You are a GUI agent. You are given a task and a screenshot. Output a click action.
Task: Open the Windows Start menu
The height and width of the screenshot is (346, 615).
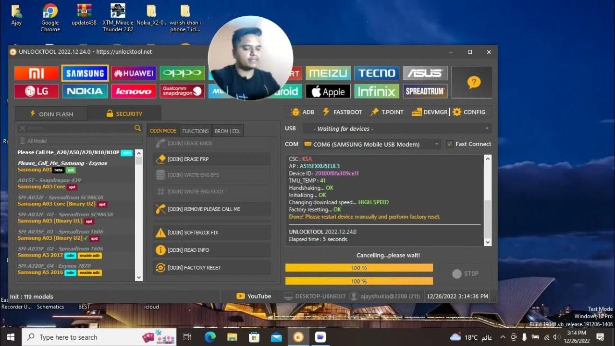coord(11,337)
